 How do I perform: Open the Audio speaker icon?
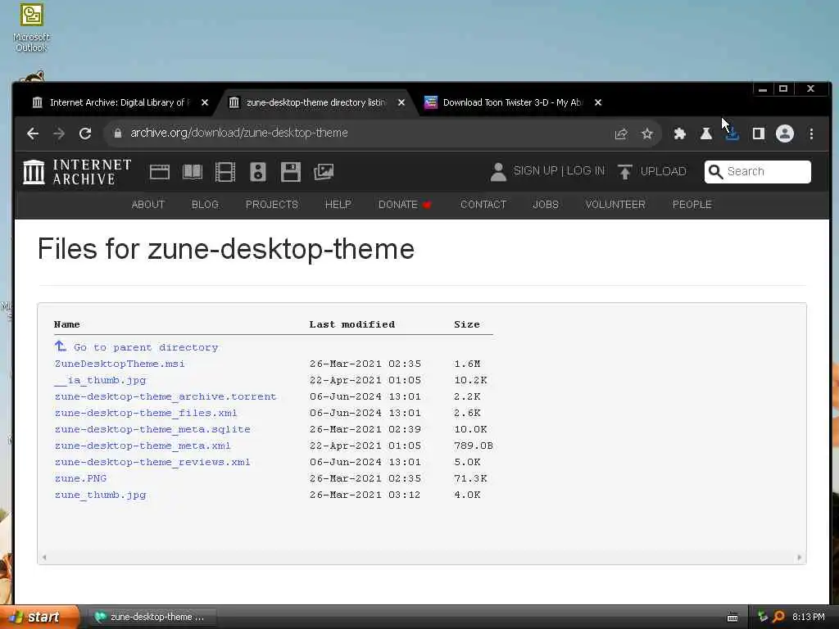coord(258,172)
